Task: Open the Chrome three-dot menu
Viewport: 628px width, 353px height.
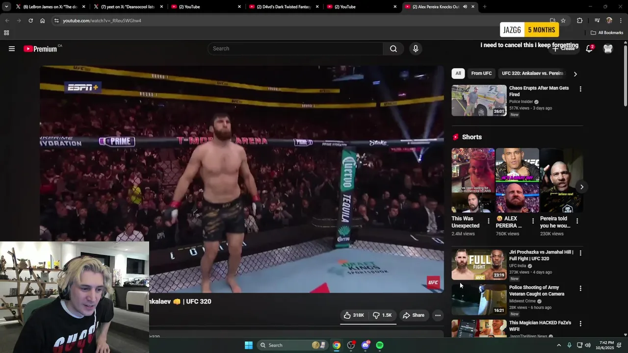Action: (x=621, y=21)
